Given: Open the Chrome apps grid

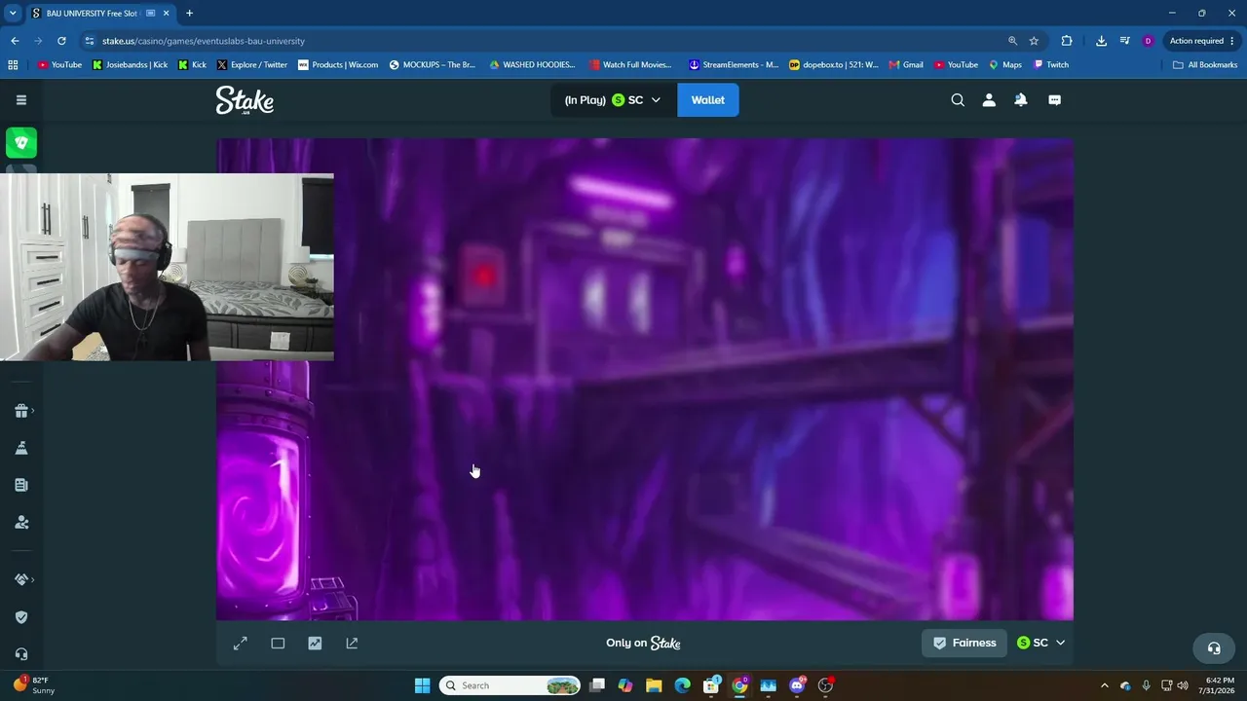Looking at the screenshot, I should (x=13, y=65).
